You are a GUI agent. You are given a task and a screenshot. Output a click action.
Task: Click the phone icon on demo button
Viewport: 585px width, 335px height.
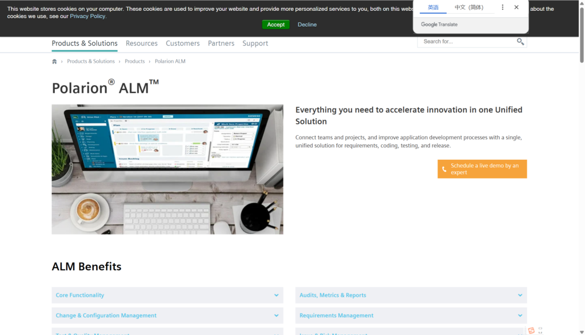444,169
